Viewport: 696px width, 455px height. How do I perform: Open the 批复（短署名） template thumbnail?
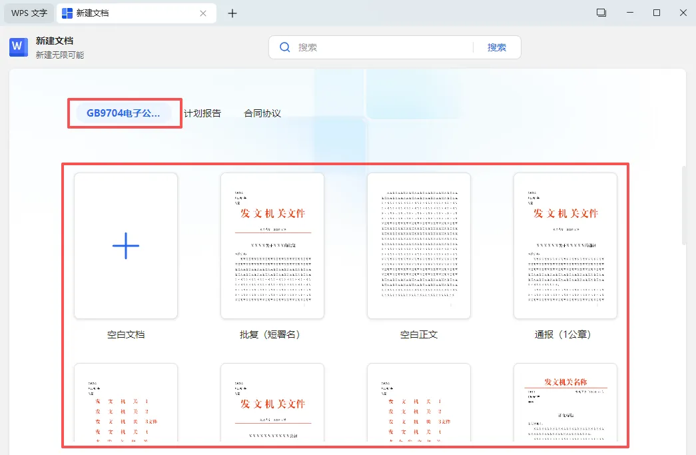[x=272, y=245]
